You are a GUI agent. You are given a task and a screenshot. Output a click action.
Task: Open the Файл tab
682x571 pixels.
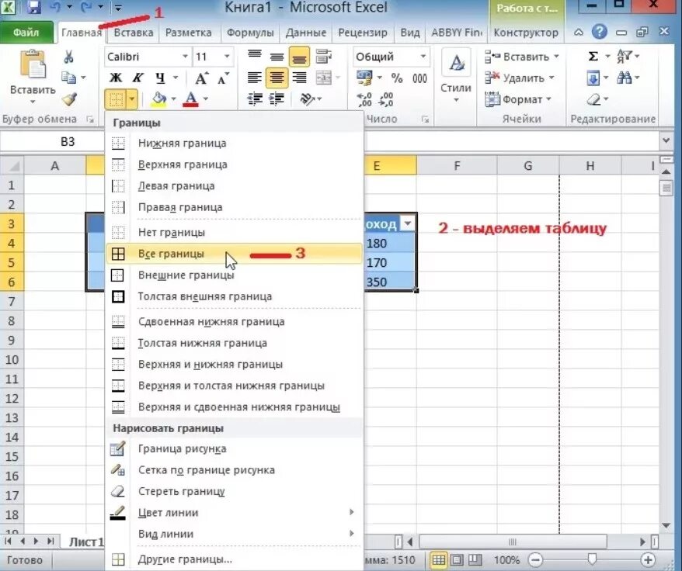coord(26,33)
